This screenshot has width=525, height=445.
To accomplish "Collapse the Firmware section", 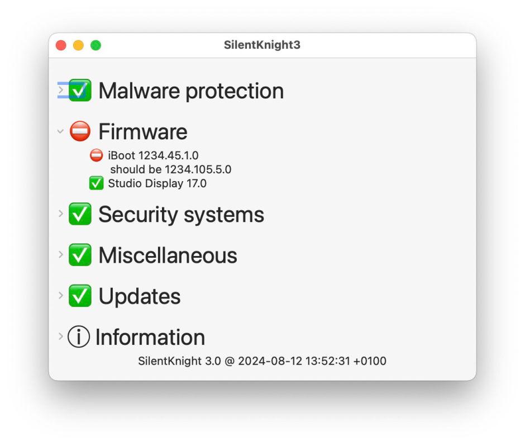I will (x=61, y=131).
